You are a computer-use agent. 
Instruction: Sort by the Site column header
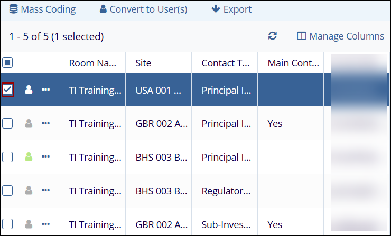143,63
